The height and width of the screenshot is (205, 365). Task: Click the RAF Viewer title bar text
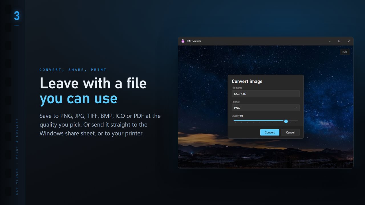click(194, 41)
